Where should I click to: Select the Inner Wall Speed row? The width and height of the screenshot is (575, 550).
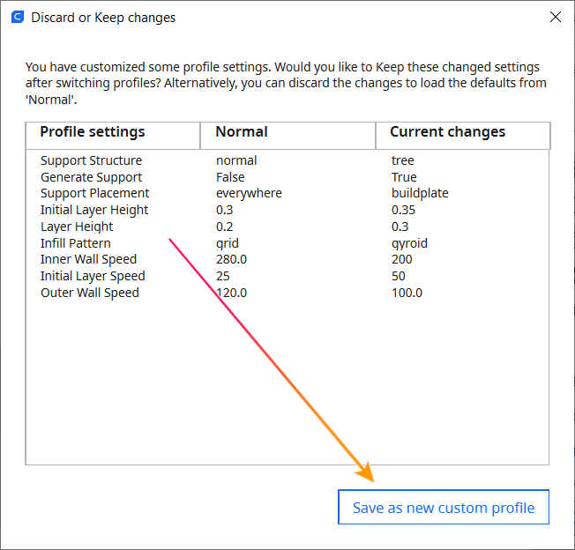pyautogui.click(x=287, y=259)
